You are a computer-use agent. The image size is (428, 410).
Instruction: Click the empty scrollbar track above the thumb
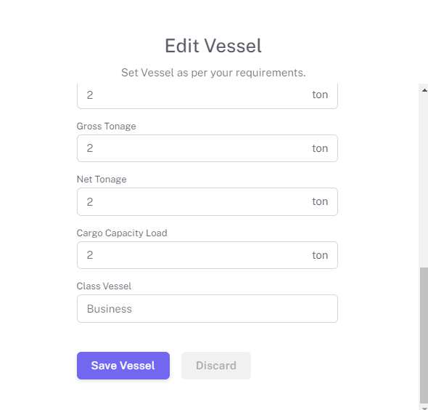[x=424, y=180]
